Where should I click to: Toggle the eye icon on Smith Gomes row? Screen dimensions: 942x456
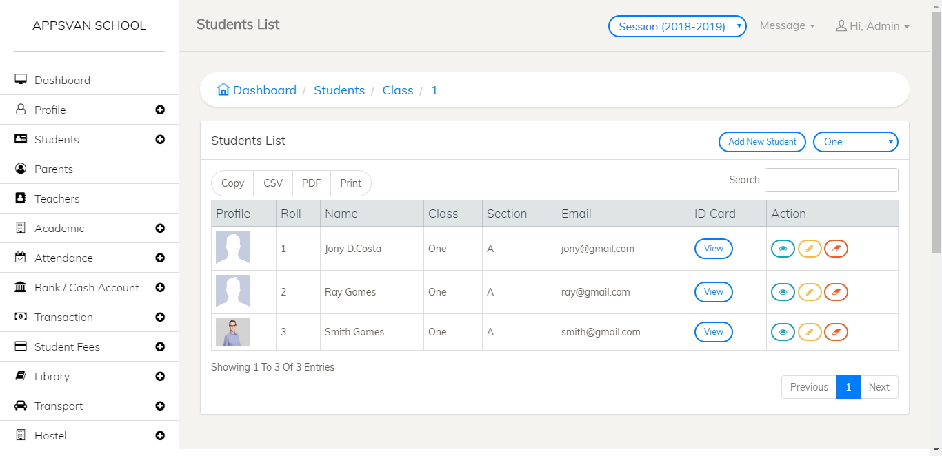783,331
